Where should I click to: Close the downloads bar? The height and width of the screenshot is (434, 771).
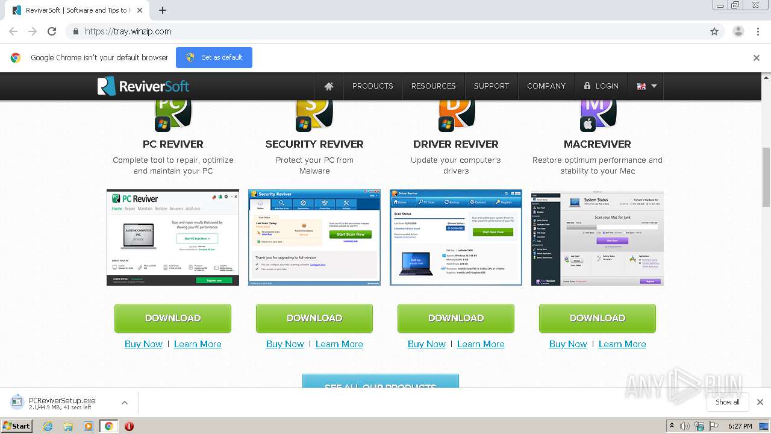760,402
